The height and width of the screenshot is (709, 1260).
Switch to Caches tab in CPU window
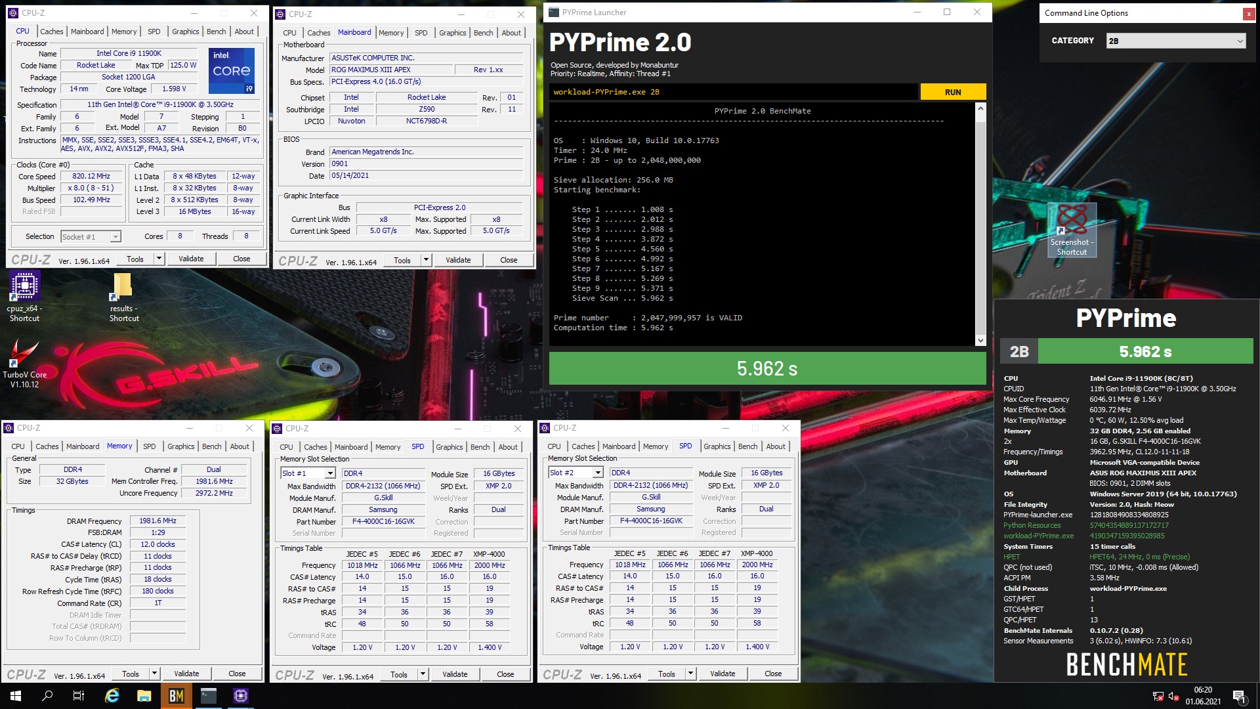click(52, 32)
